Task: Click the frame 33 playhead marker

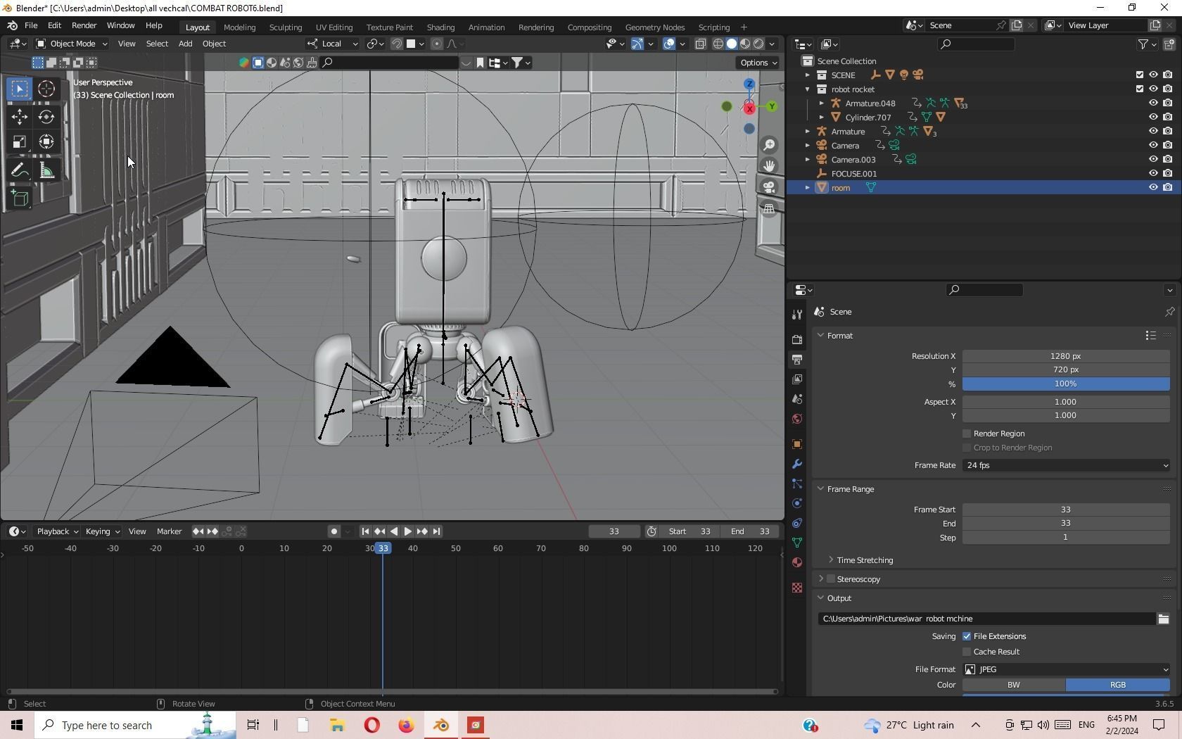Action: click(383, 548)
